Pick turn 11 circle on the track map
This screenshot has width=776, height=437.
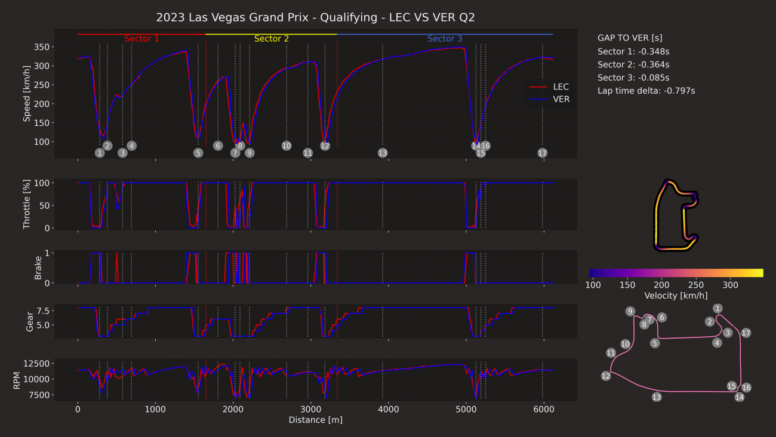coord(611,353)
